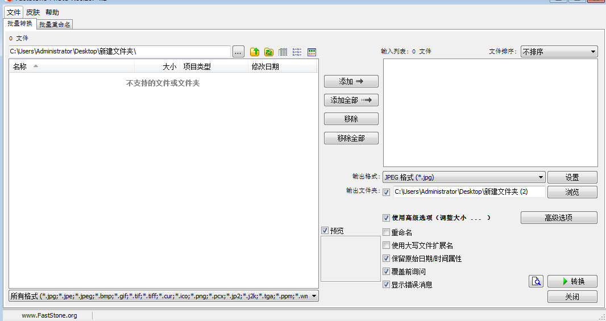Switch to the 批量重命名 tab
The height and width of the screenshot is (321, 606).
point(55,24)
